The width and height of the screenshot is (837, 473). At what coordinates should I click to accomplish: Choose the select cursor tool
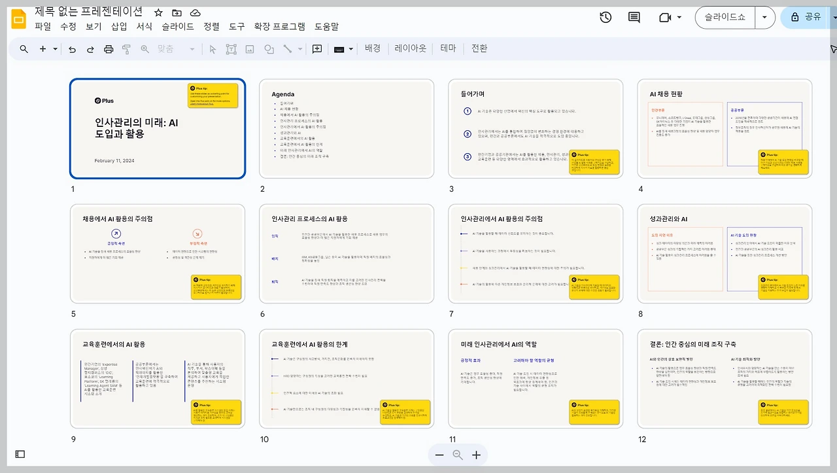(213, 49)
